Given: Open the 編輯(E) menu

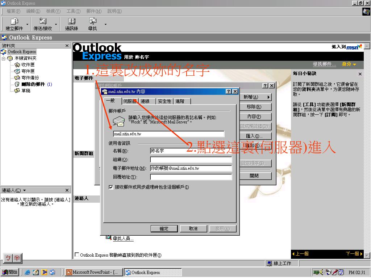Looking at the screenshot, I should coord(33,11).
